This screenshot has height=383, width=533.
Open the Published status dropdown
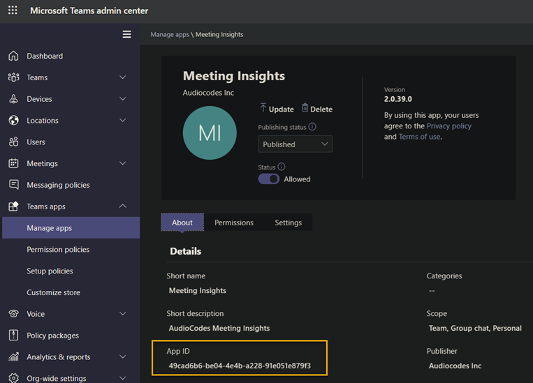[x=295, y=144]
